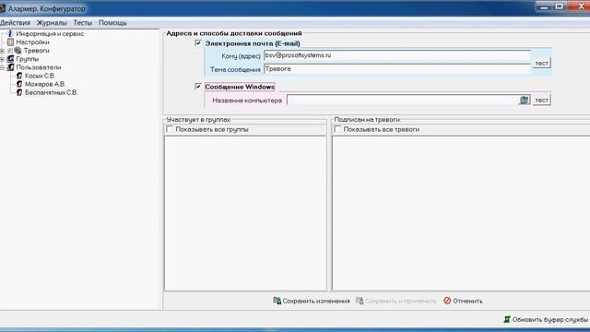Maximize the Алармер window
The width and height of the screenshot is (590, 332).
click(560, 6)
